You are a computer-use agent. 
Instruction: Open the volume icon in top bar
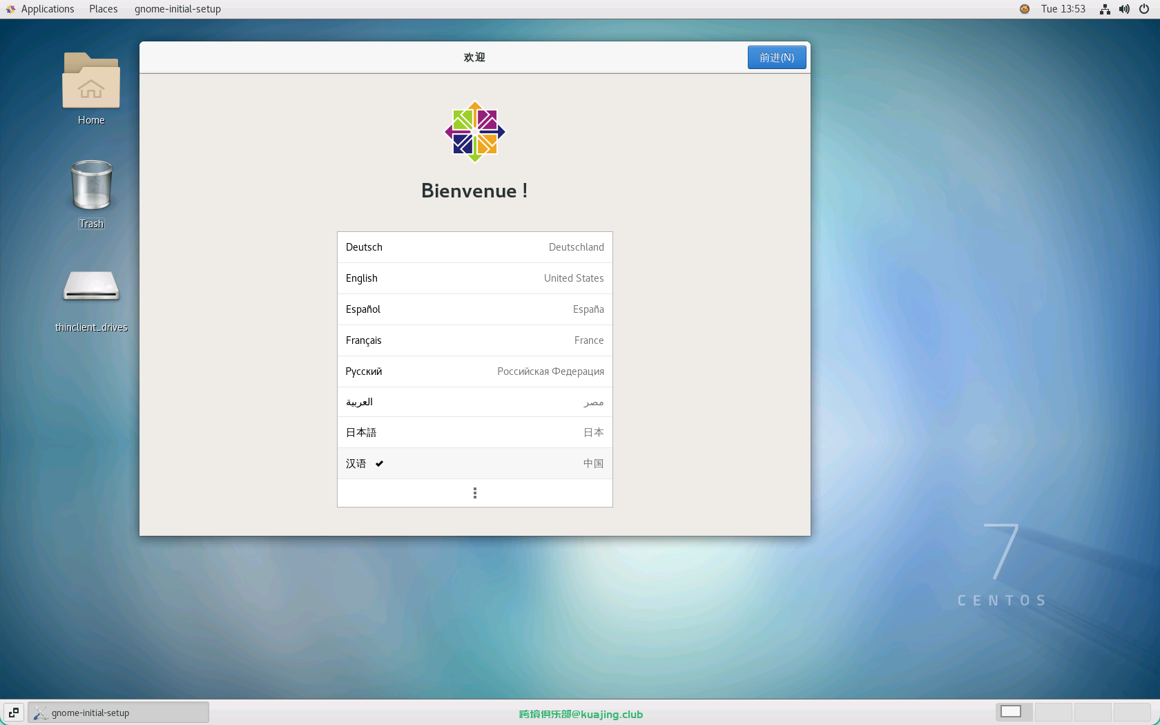point(1124,9)
